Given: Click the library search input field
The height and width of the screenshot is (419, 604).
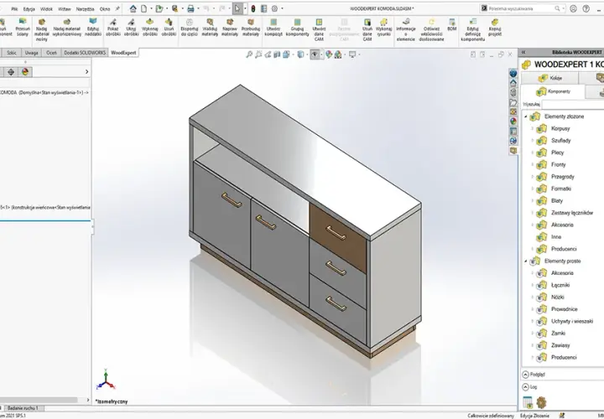Looking at the screenshot, I should pyautogui.click(x=573, y=104).
